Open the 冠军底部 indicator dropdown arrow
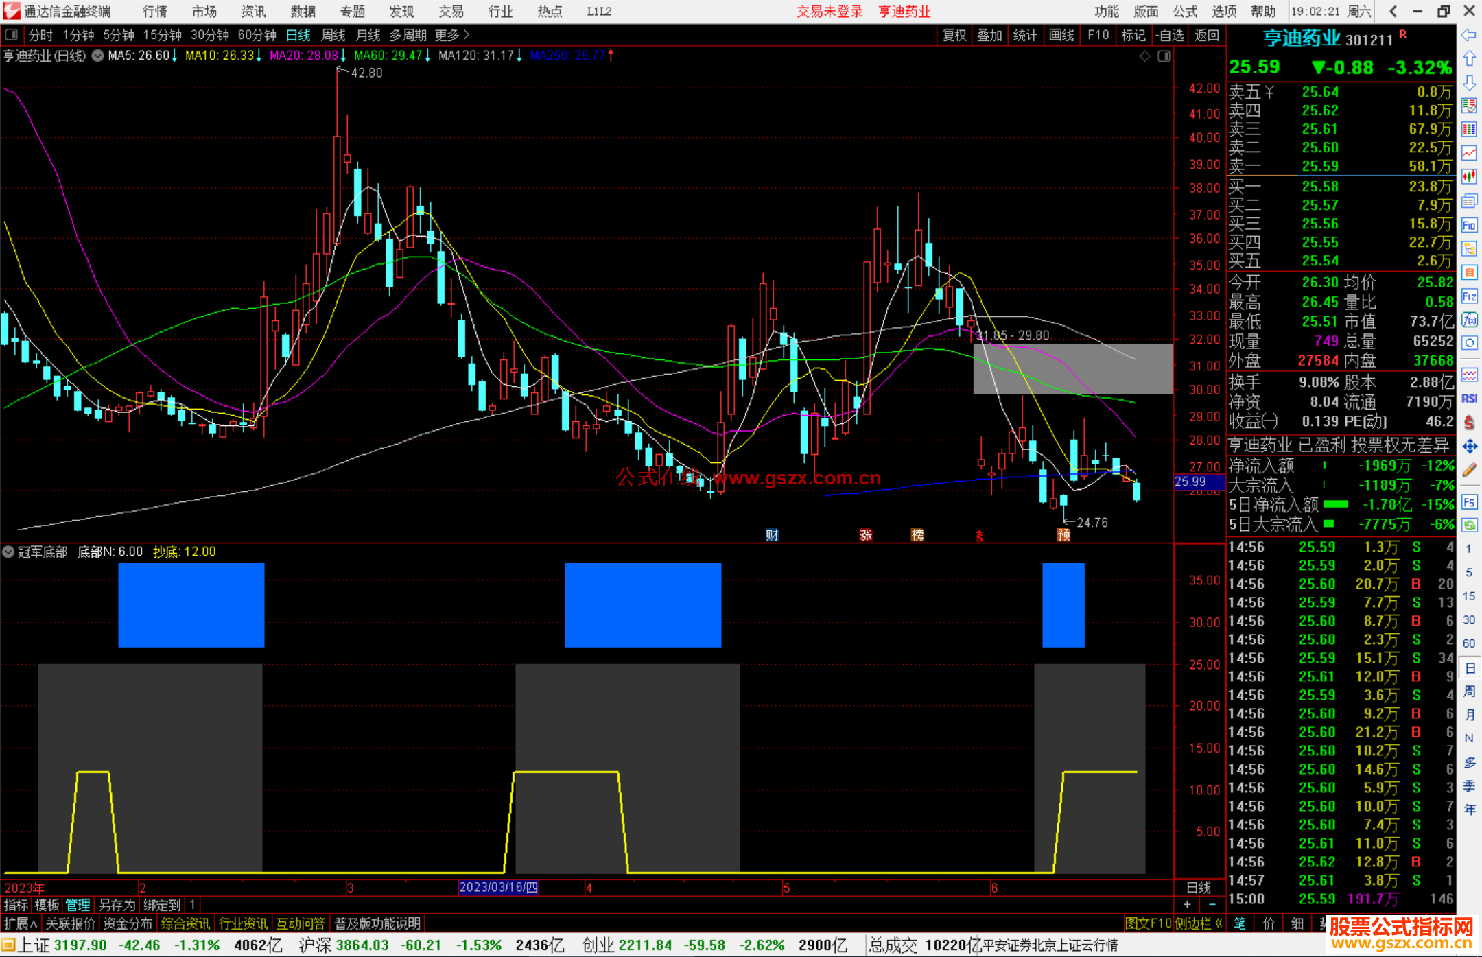The width and height of the screenshot is (1482, 957). tap(9, 552)
